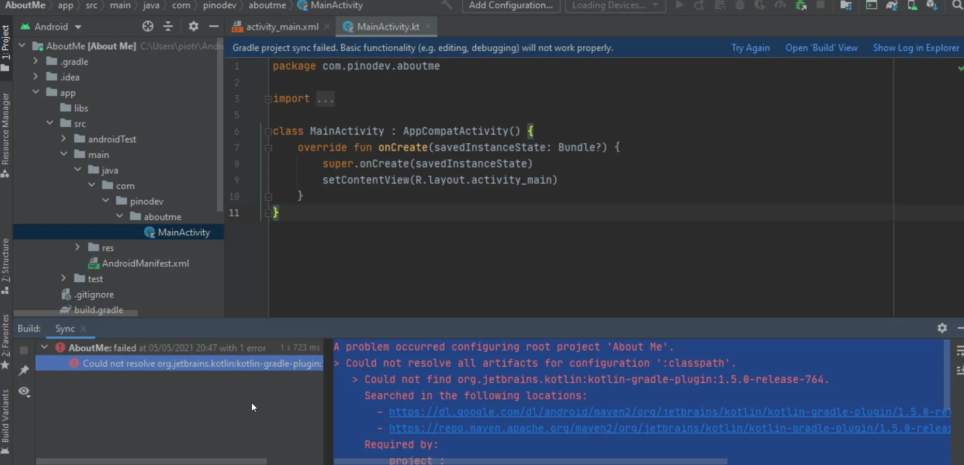Screen dimensions: 964x465
Task: Open the SDK Manager icon
Action: pos(932,5)
